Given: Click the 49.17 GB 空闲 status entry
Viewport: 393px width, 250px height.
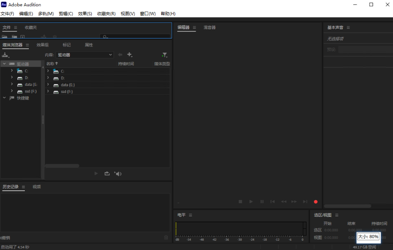Looking at the screenshot, I should (365, 247).
